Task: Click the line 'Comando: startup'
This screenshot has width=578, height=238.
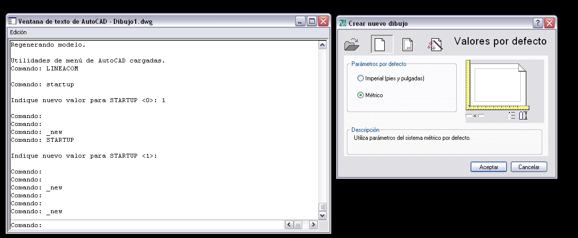Action: pos(42,84)
